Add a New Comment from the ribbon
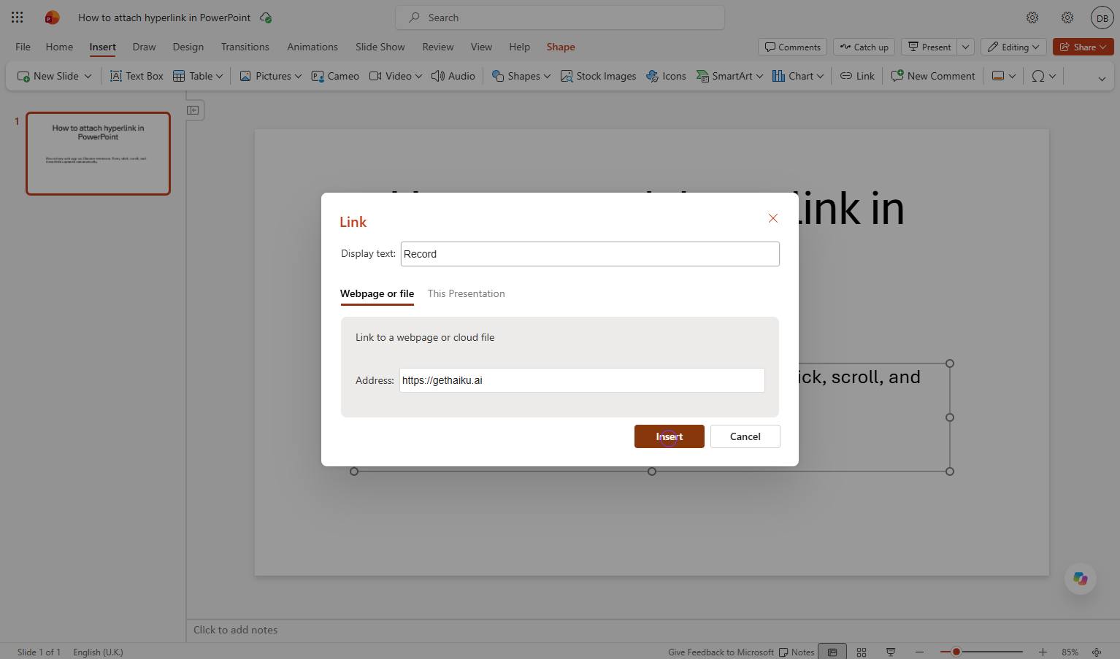Viewport: 1120px width, 659px height. 933,76
